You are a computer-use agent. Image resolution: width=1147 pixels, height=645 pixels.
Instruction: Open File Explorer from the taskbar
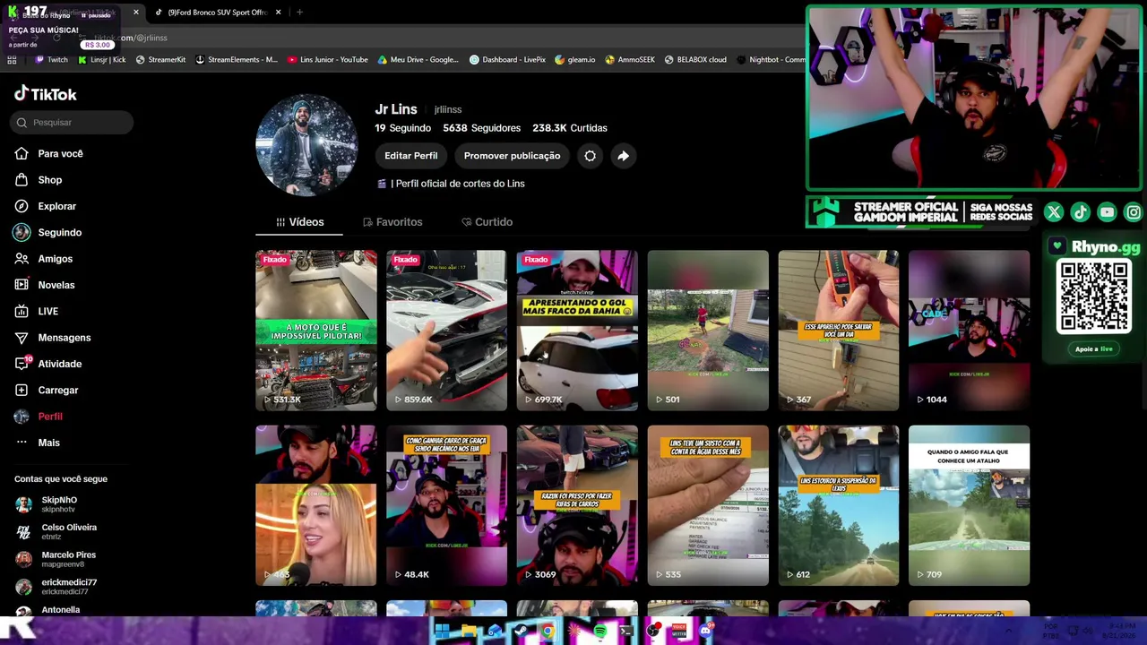(469, 632)
